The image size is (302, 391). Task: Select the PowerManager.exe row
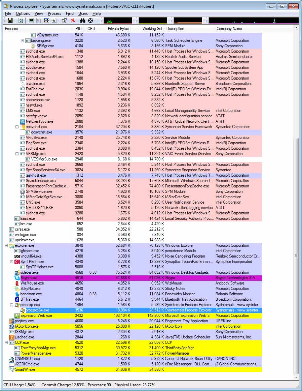[133, 353]
